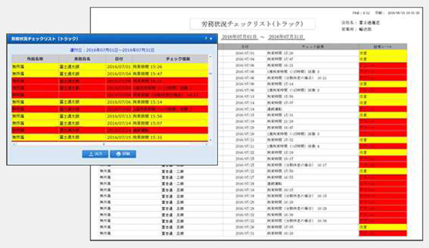Viewport: 429px width, 248px height.
Task: Select the 2016/07/13 拘束時間 15:56 row
Action: 110,116
